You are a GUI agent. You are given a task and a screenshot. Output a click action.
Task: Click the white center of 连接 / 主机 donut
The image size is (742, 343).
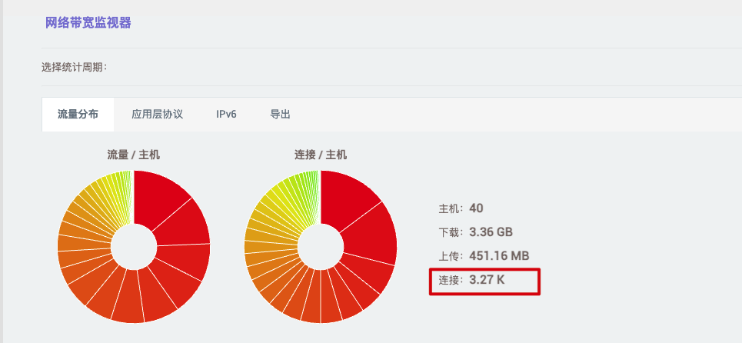point(321,247)
